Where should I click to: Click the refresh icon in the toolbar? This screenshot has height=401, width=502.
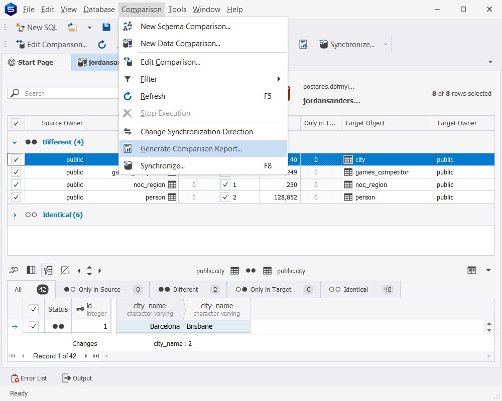pos(102,45)
